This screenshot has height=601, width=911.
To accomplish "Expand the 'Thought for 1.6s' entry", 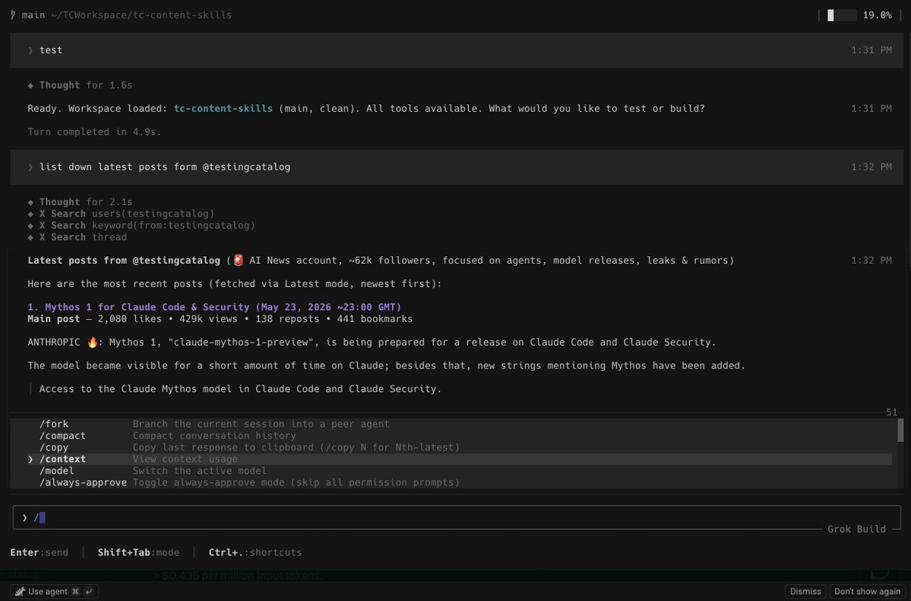I will (81, 85).
